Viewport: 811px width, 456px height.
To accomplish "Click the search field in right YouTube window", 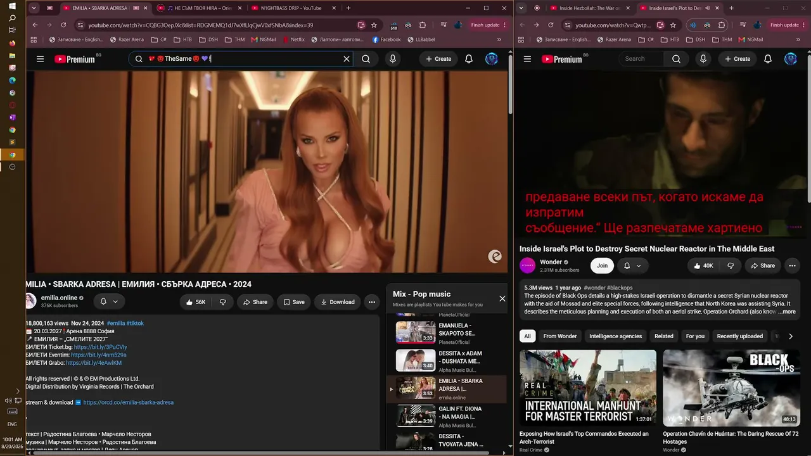I will pyautogui.click(x=641, y=59).
